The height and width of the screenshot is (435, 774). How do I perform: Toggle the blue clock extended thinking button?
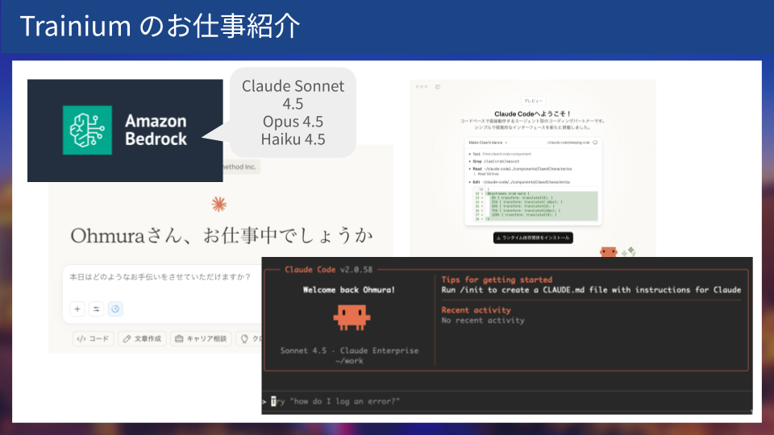[x=115, y=309]
